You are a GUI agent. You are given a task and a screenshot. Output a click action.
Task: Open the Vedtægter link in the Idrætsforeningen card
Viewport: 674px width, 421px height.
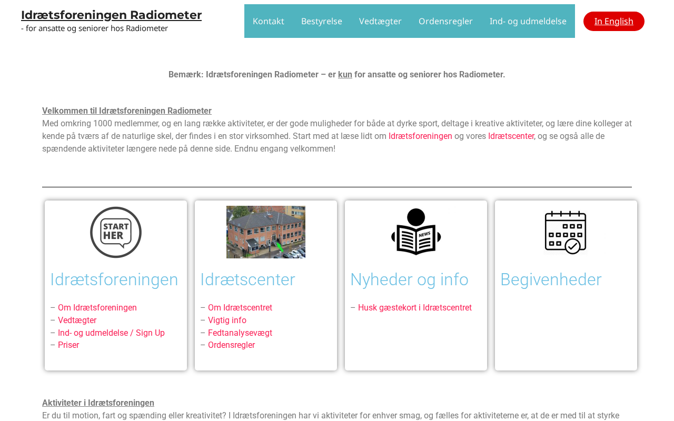tap(77, 320)
